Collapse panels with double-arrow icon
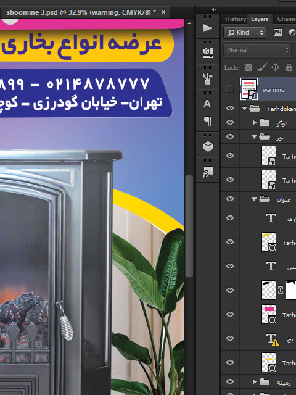 coord(214,10)
